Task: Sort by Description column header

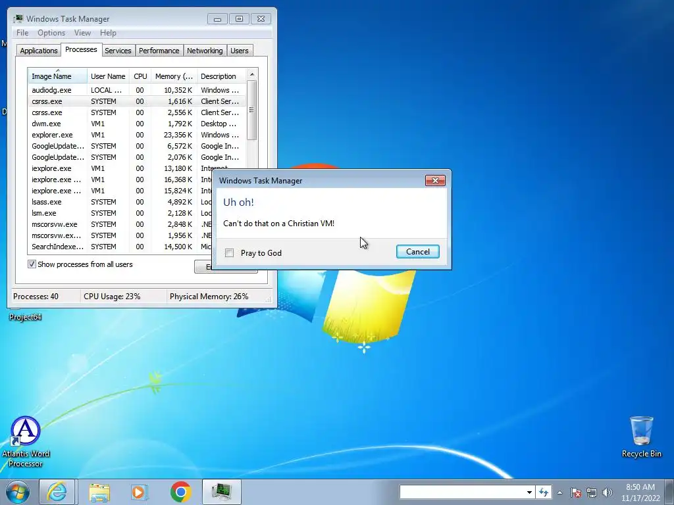Action: click(x=221, y=76)
